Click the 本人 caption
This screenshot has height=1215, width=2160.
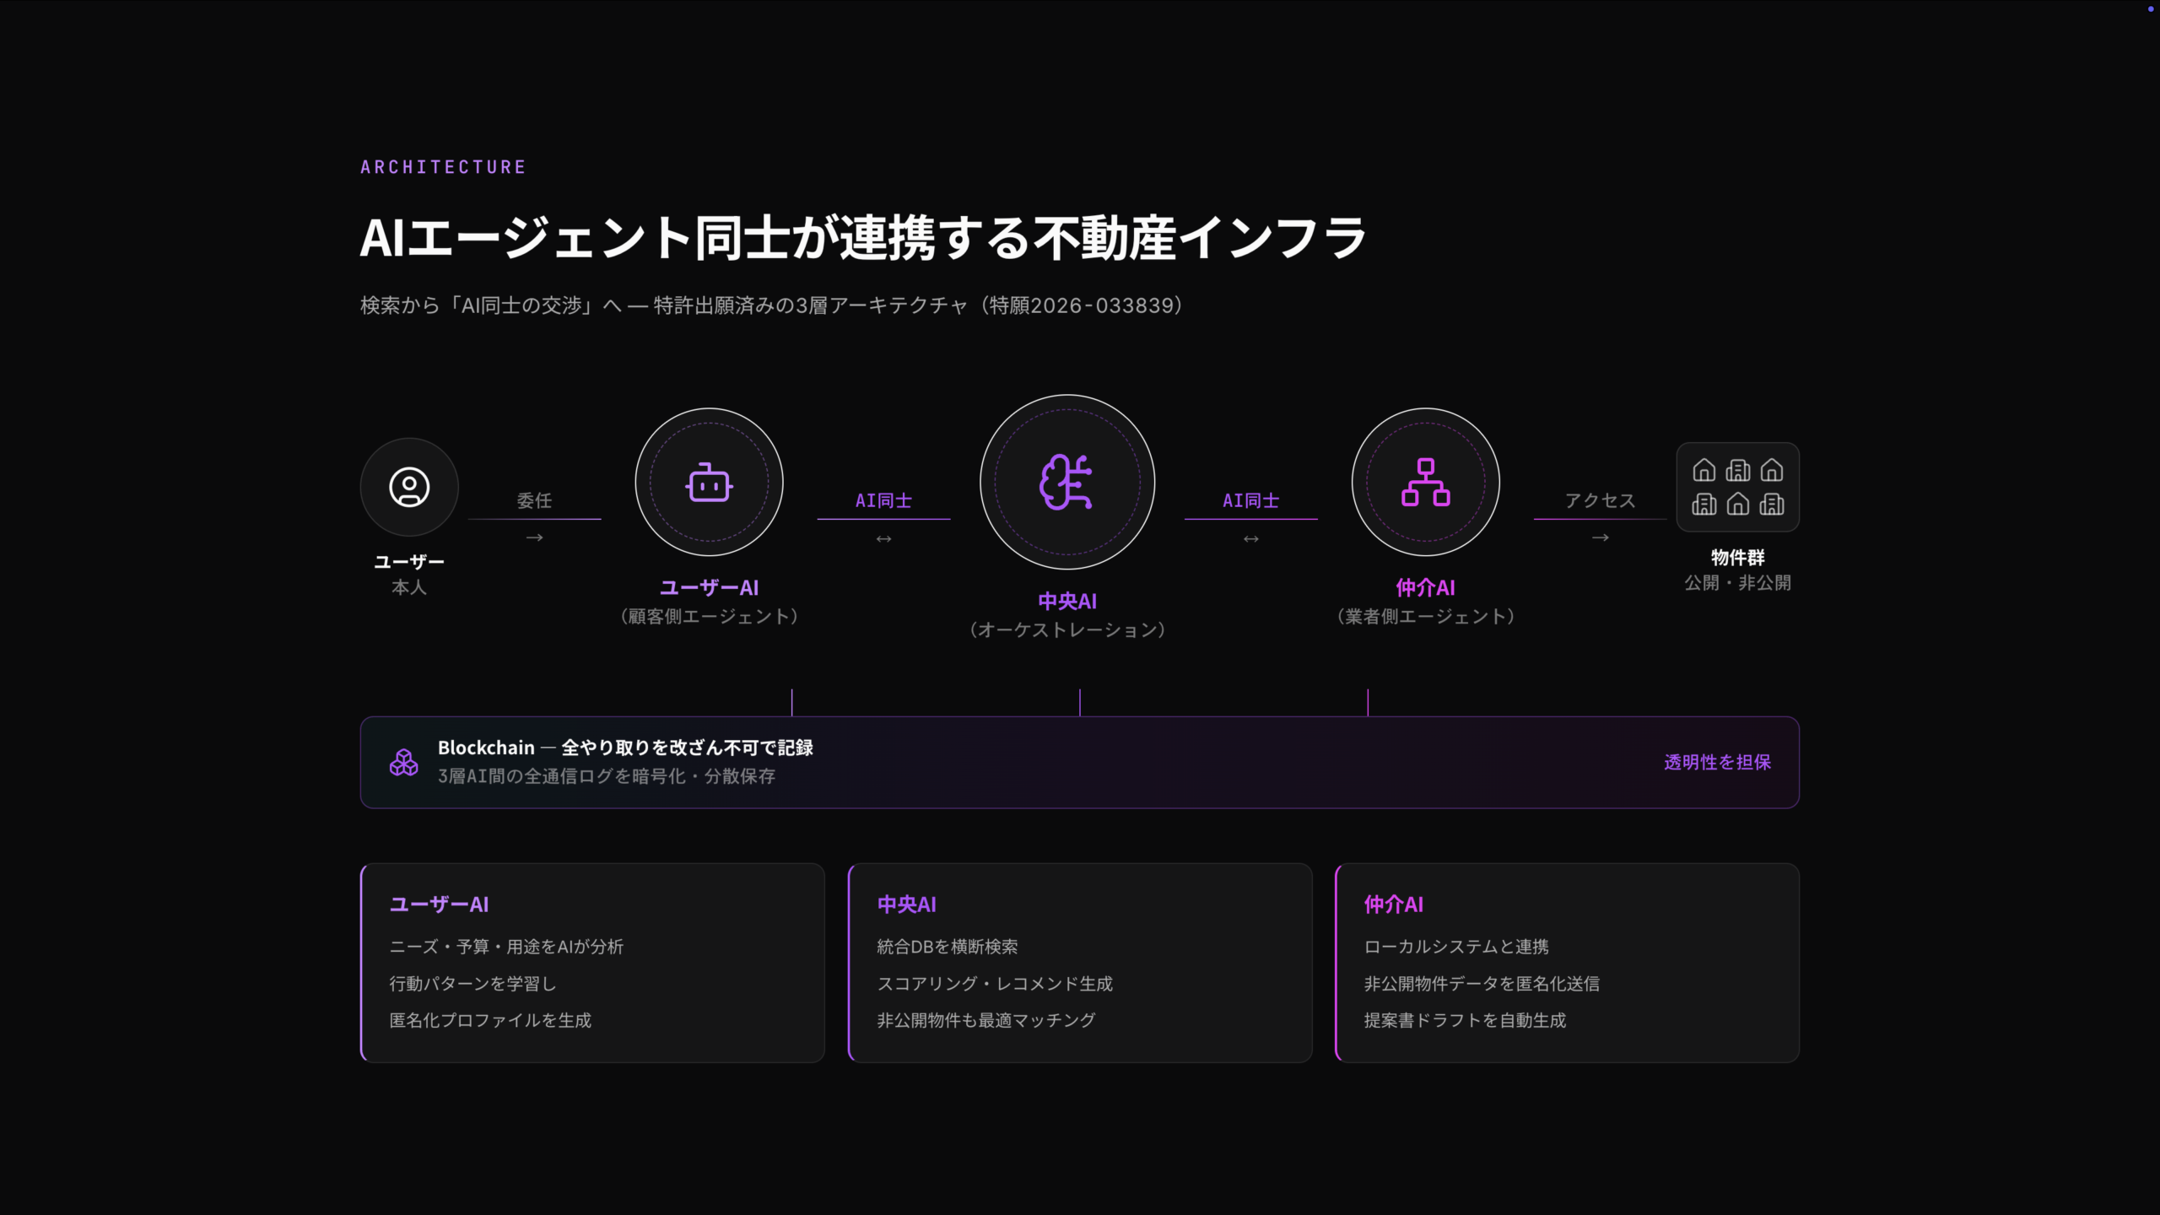(409, 587)
